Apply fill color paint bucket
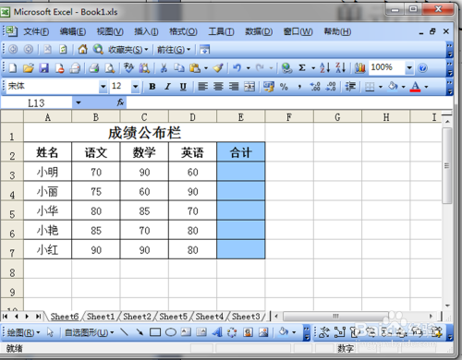The image size is (462, 360). click(x=393, y=87)
